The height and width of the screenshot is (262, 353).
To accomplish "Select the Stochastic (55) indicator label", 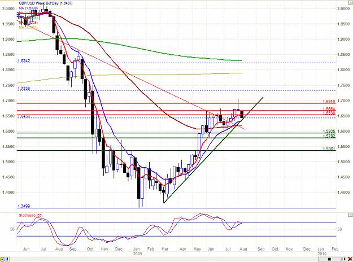I will [30, 215].
